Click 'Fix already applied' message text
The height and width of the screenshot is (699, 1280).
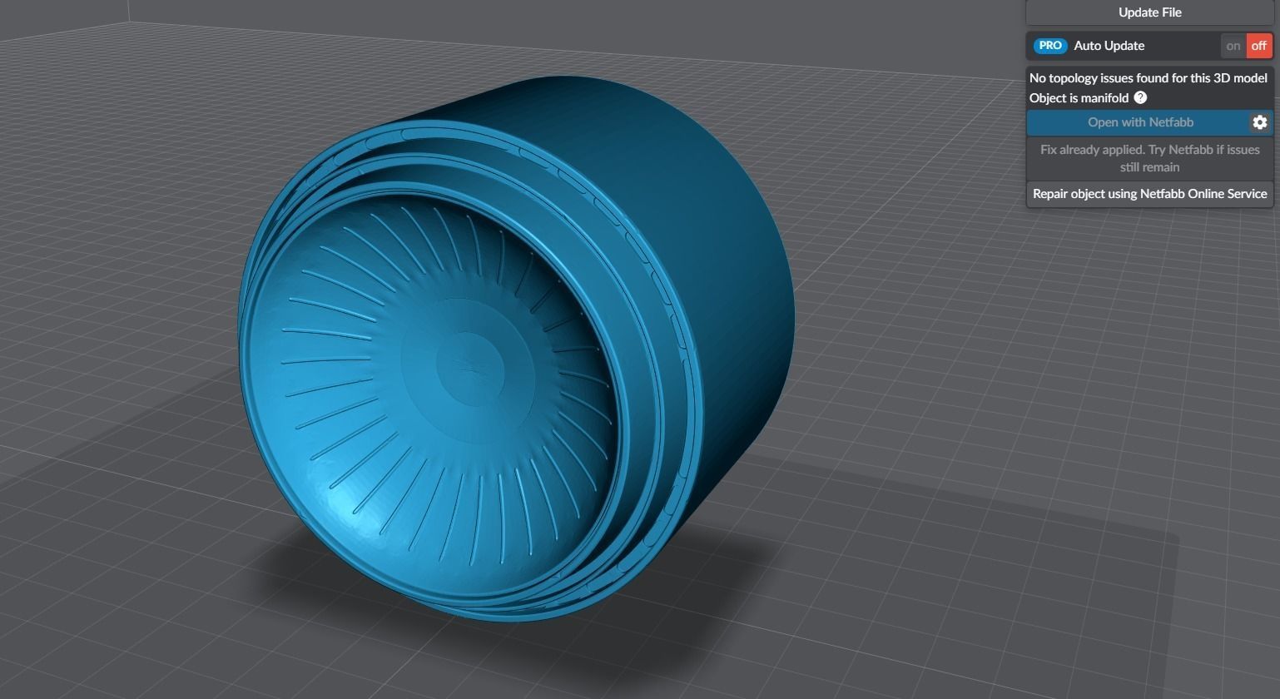coord(1149,158)
